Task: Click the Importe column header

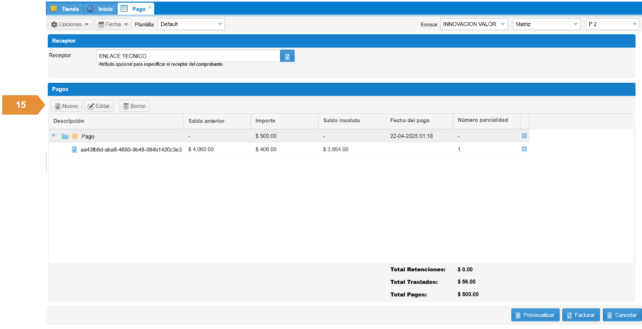Action: click(284, 121)
